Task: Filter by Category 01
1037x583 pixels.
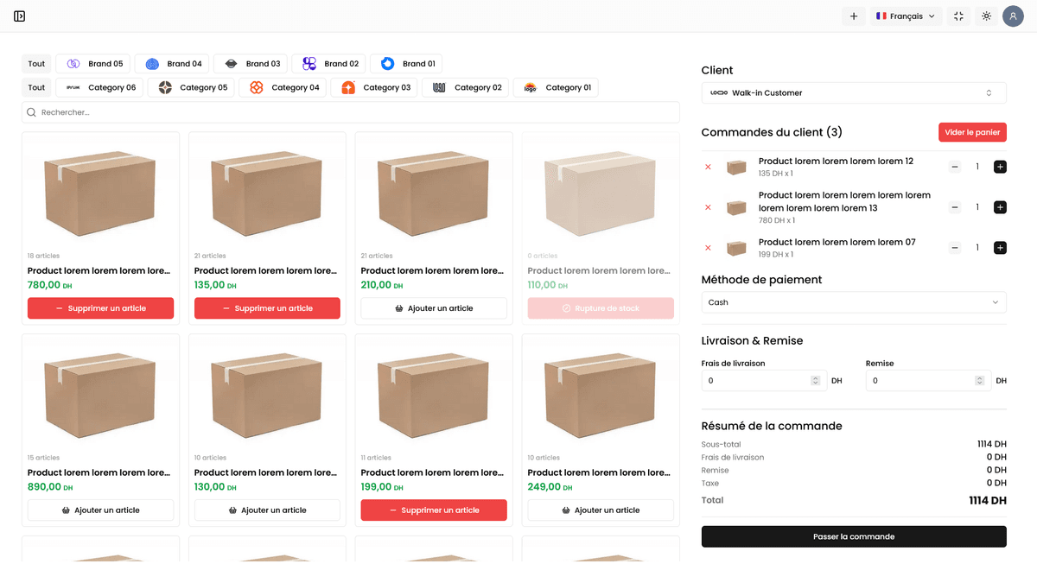Action: pos(556,87)
